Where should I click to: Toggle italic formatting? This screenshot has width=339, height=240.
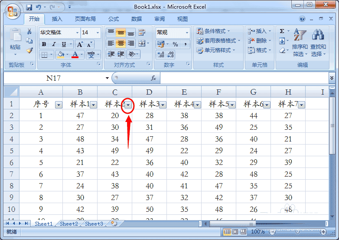point(54,44)
